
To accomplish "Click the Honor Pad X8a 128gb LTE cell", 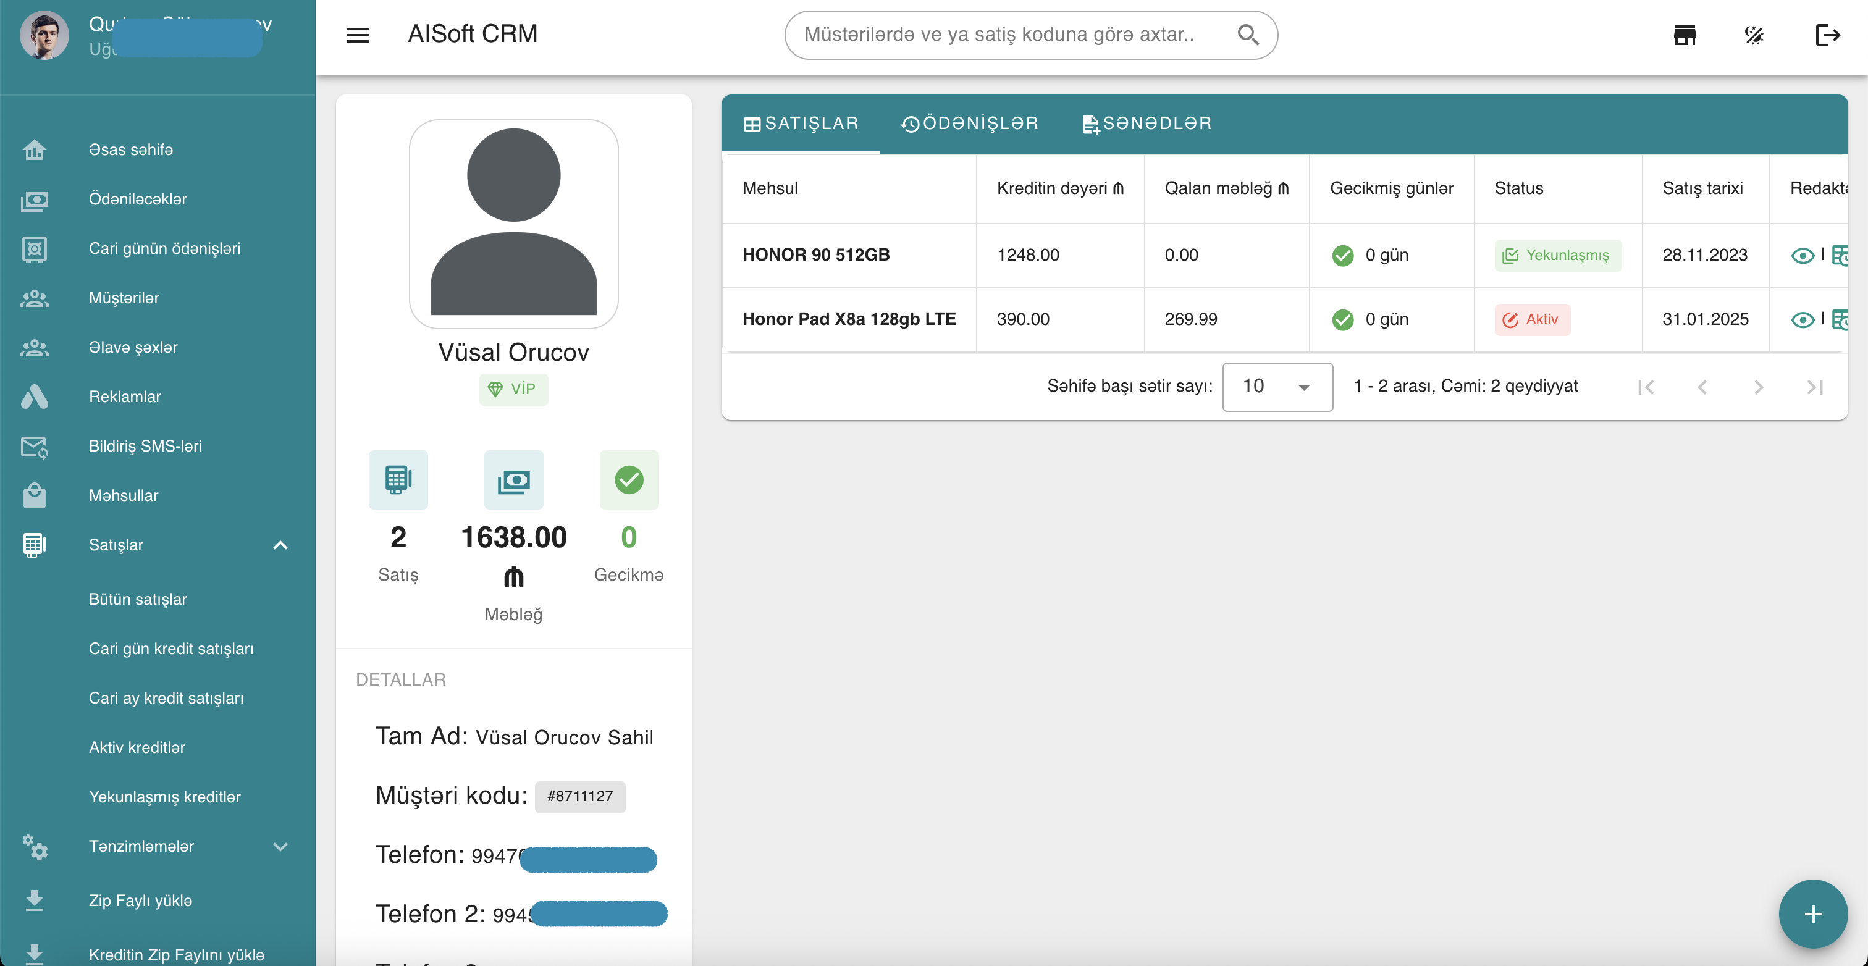I will pos(849,319).
